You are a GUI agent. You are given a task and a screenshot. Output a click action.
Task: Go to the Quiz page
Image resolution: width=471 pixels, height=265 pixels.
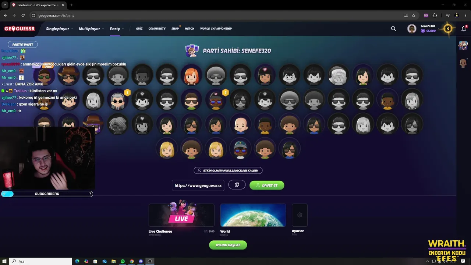tap(139, 29)
